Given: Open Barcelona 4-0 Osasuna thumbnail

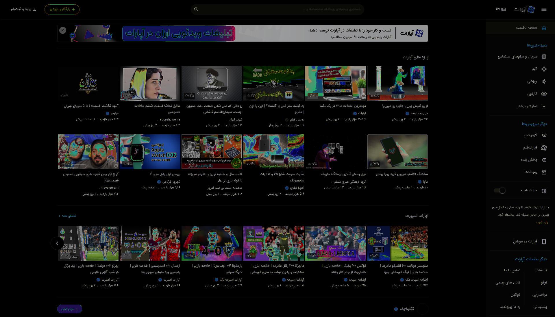Looking at the screenshot, I should 212,243.
